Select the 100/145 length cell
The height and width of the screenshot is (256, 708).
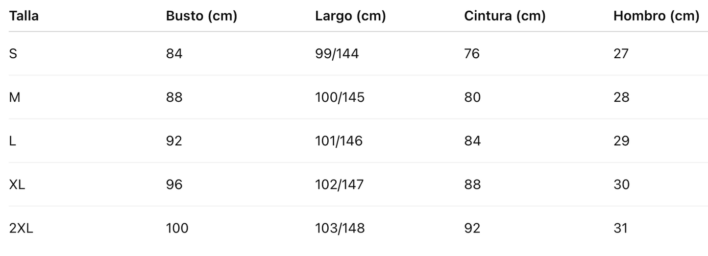click(340, 97)
